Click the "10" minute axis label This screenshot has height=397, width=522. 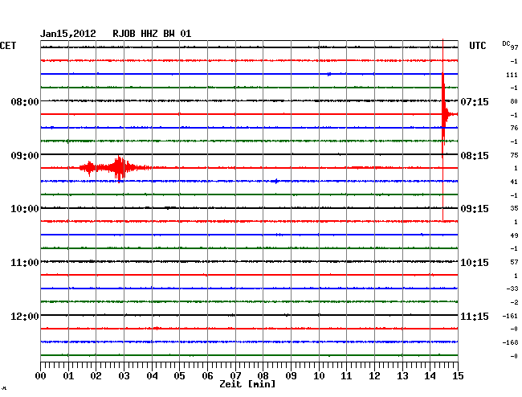tap(319, 376)
